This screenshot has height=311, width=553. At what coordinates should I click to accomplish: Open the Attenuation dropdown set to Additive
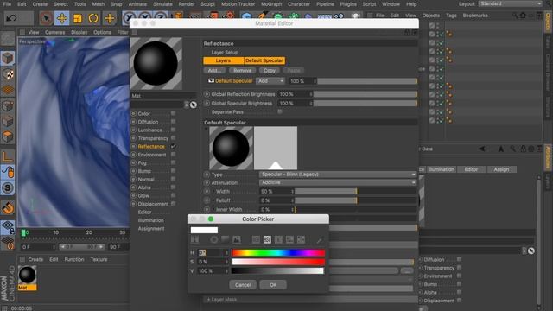(x=338, y=182)
